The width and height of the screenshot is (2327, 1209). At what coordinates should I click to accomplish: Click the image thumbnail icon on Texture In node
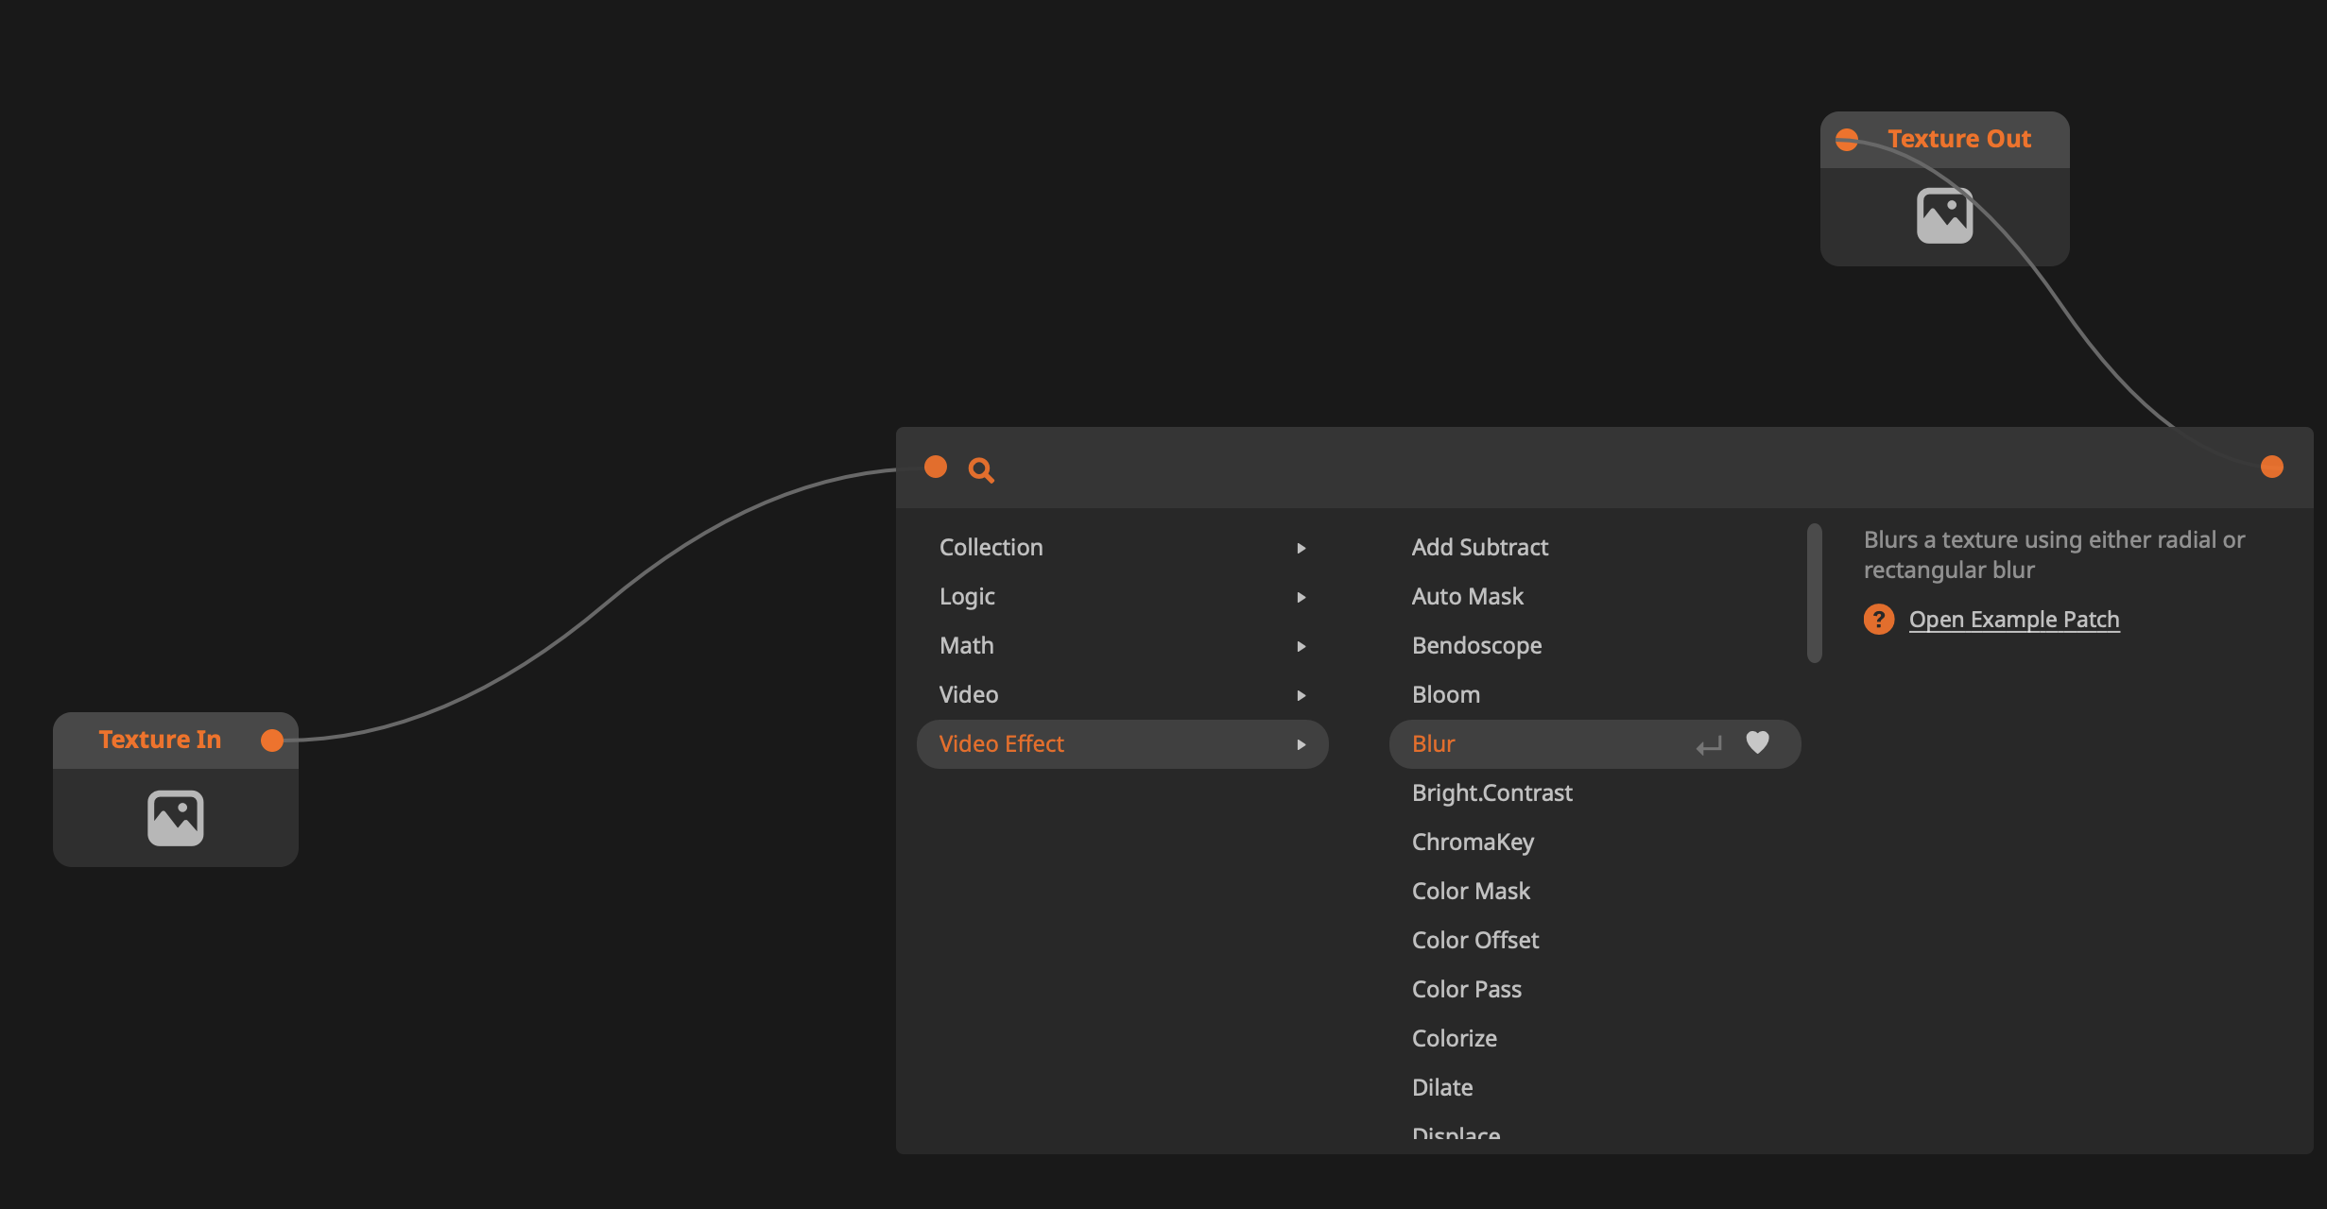175,816
